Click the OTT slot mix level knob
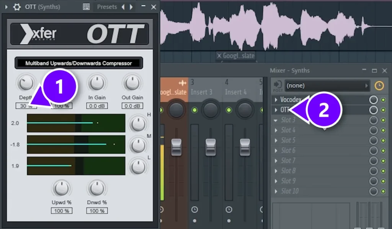The width and height of the screenshot is (392, 229). click(x=374, y=110)
